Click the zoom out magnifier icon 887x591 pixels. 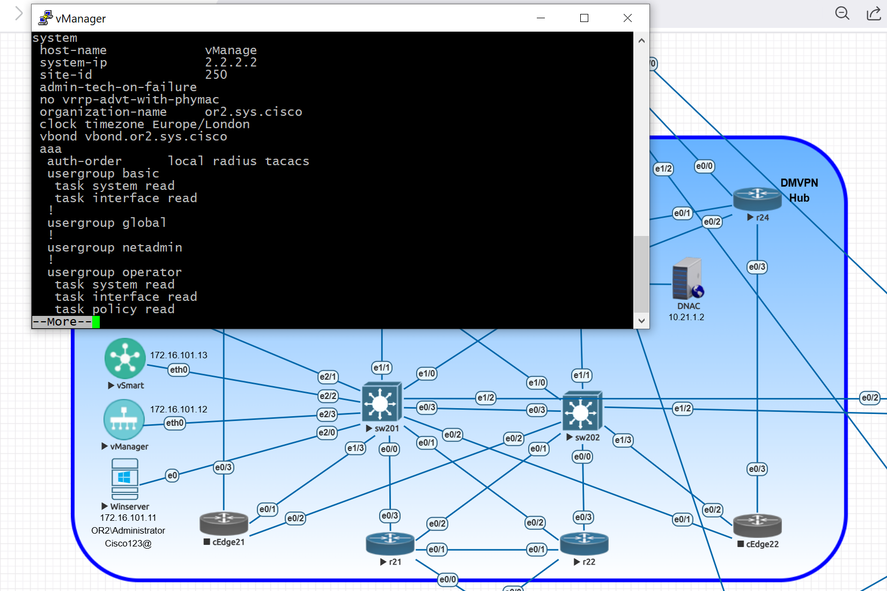pyautogui.click(x=842, y=13)
